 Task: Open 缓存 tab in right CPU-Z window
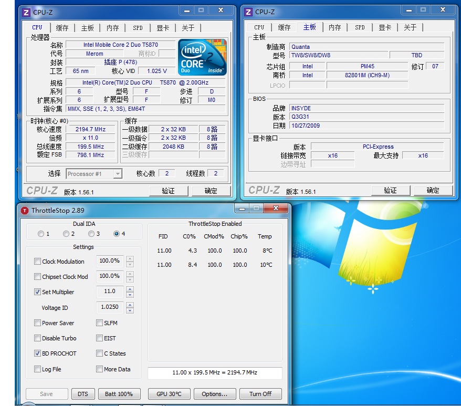click(284, 27)
